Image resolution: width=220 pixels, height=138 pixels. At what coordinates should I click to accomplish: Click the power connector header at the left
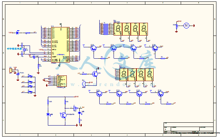[x=11, y=70]
